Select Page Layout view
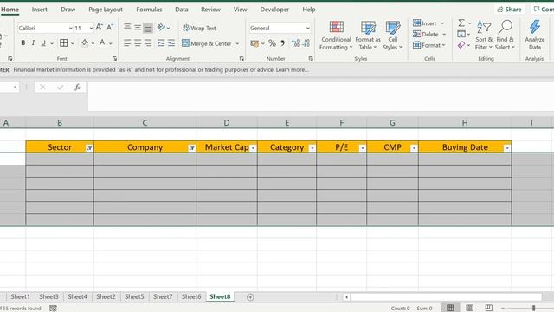 pos(469,309)
